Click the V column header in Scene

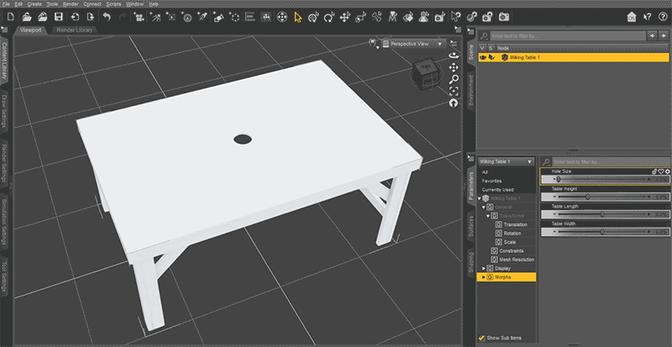[x=483, y=48]
